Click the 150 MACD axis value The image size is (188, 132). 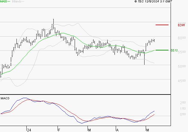pos(183,109)
